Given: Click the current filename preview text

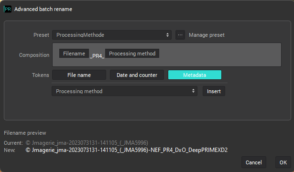Looking at the screenshot, I should 87,143.
